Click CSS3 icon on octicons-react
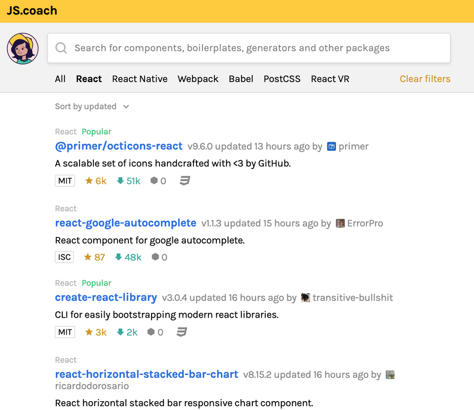 [x=185, y=181]
